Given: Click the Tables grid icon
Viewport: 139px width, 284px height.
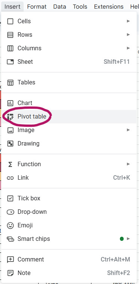Looking at the screenshot, I should (x=10, y=83).
